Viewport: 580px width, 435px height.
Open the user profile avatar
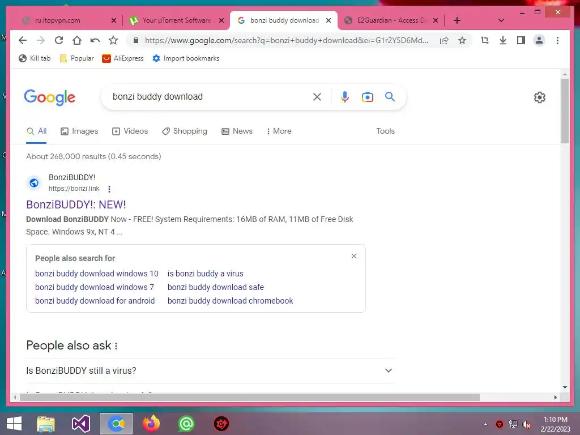tap(539, 40)
